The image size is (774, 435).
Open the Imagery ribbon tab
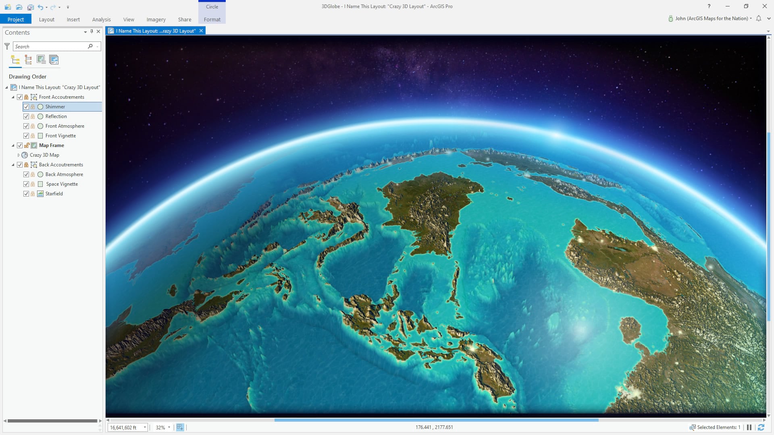(156, 19)
